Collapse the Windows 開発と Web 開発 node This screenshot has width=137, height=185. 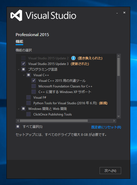tap(18, 109)
